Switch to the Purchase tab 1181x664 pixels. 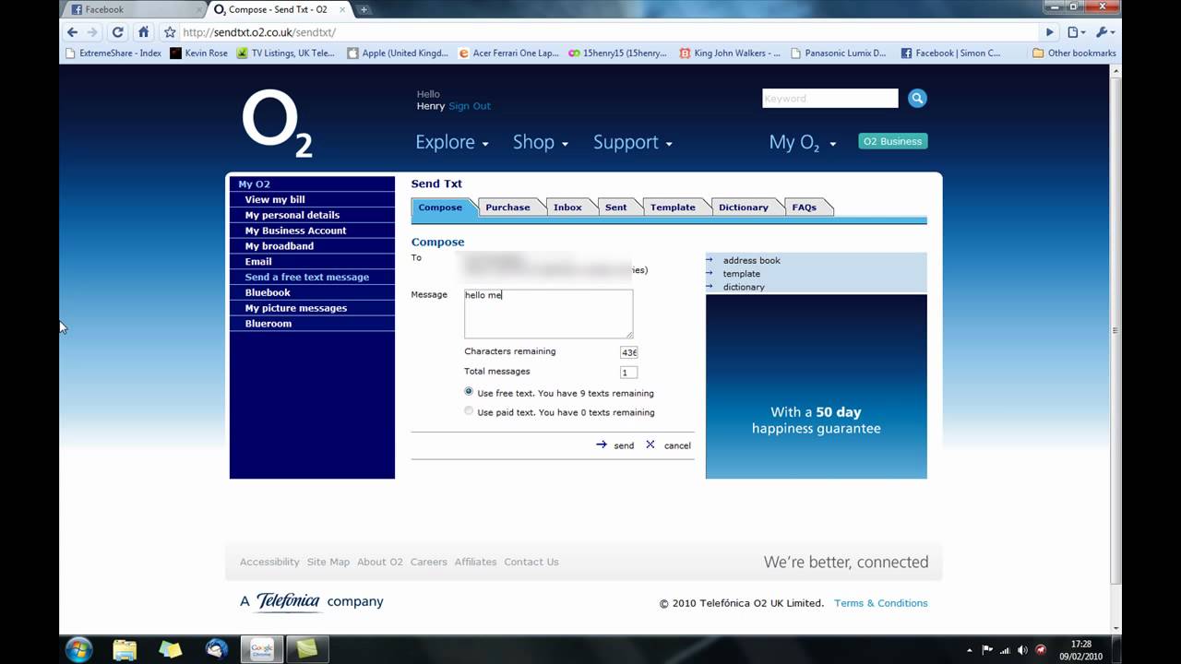(x=507, y=207)
